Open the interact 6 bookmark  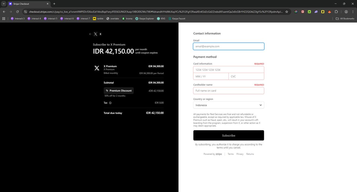click(67, 18)
